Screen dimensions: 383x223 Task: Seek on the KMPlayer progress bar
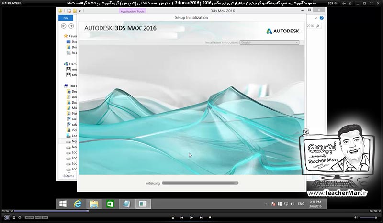pos(191,211)
